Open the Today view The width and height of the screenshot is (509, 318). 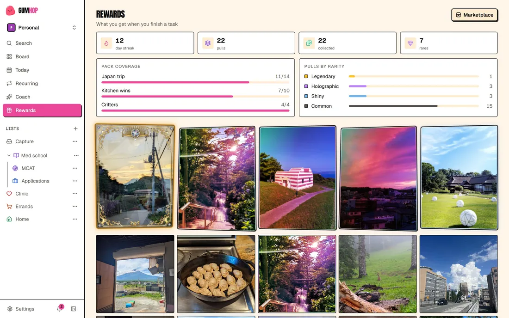click(x=42, y=70)
